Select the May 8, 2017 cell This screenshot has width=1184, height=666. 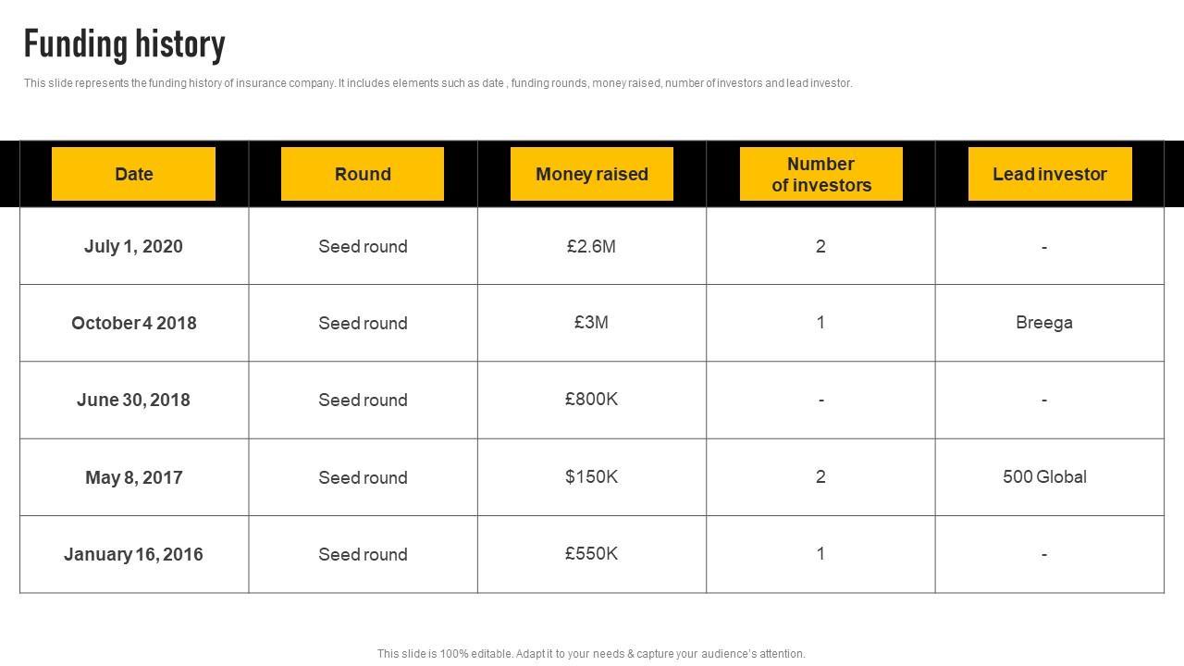(133, 477)
